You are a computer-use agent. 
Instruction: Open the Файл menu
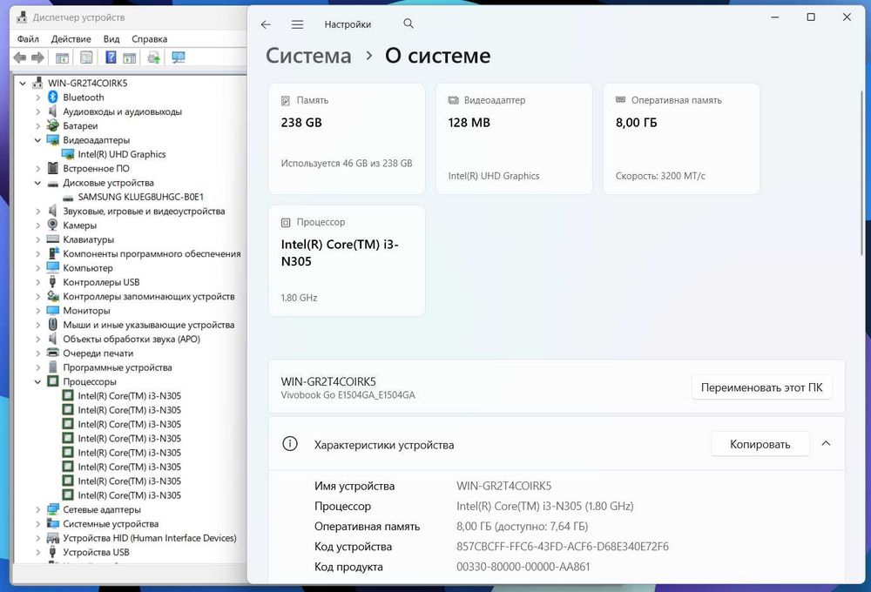click(x=28, y=39)
